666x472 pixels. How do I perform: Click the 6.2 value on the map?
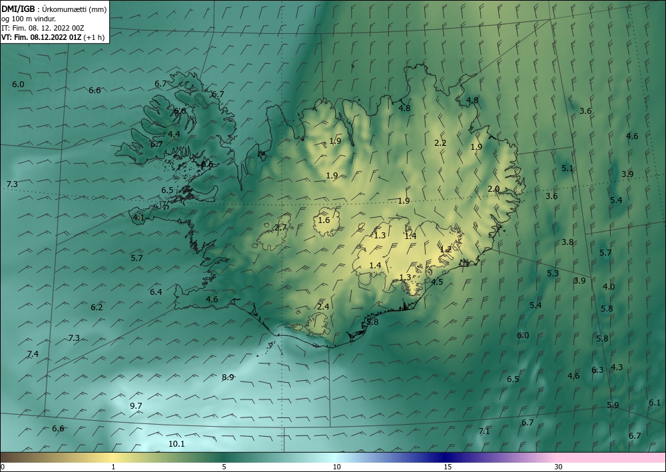[x=97, y=307]
